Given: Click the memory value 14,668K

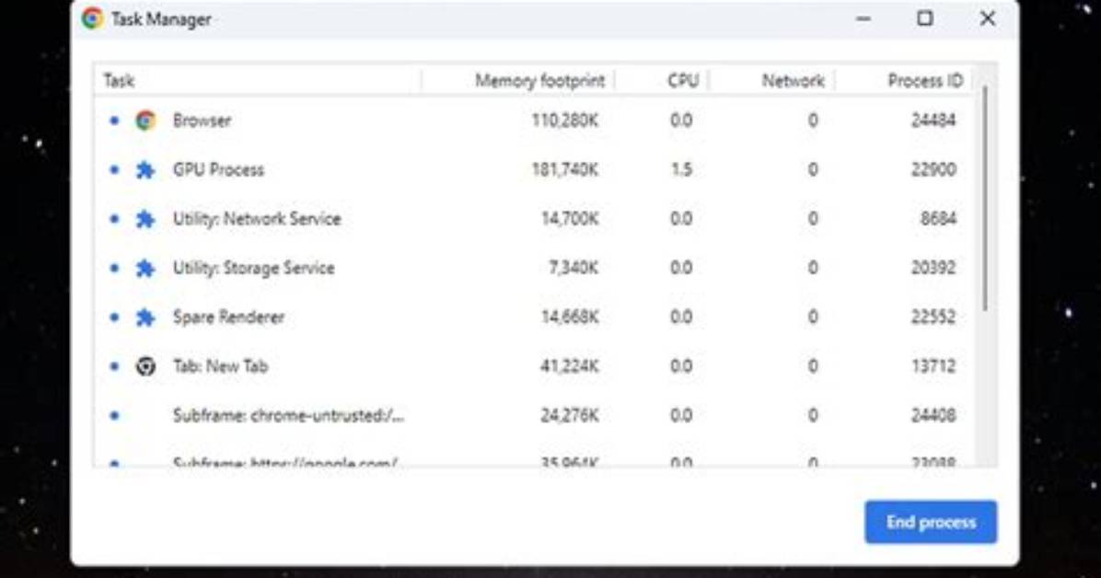Looking at the screenshot, I should (570, 318).
